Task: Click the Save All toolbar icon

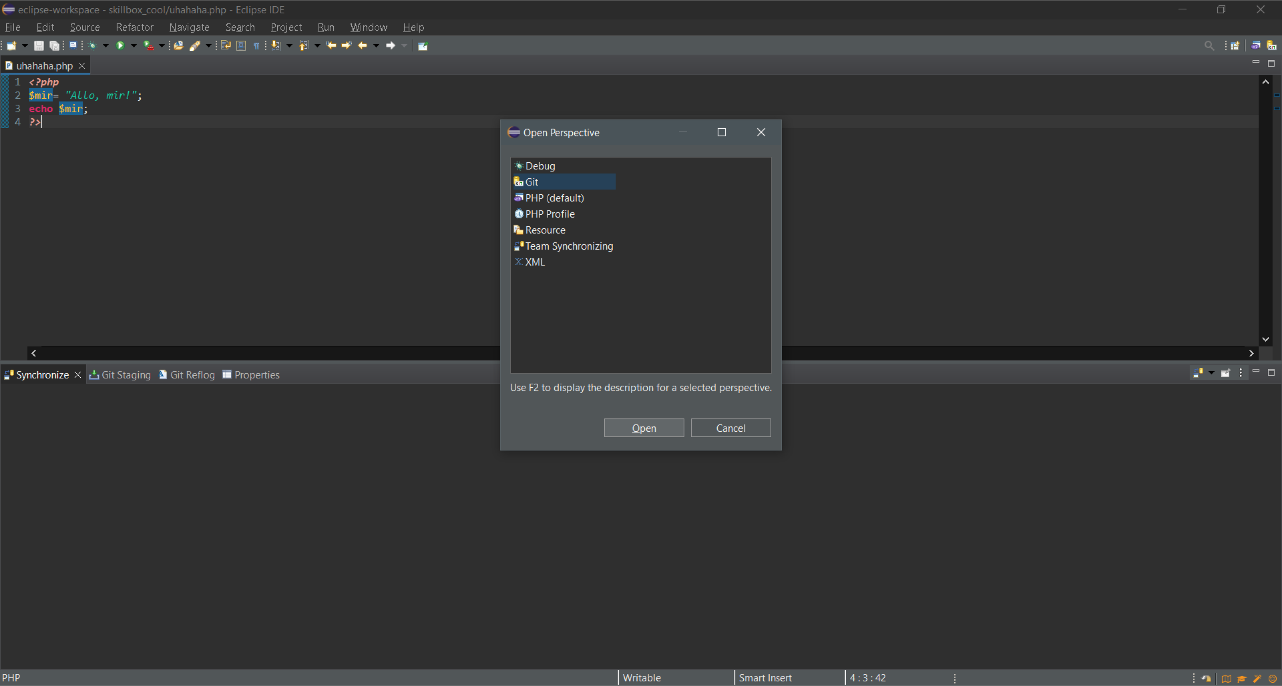Action: click(x=54, y=46)
